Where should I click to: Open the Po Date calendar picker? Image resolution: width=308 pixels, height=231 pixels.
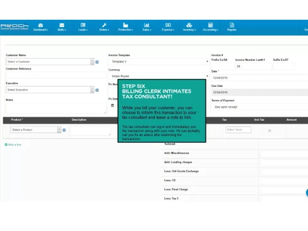pyautogui.click(x=112, y=105)
